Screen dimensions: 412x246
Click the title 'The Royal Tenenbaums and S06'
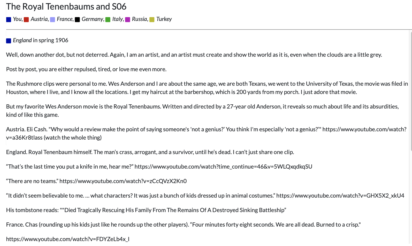pyautogui.click(x=66, y=6)
